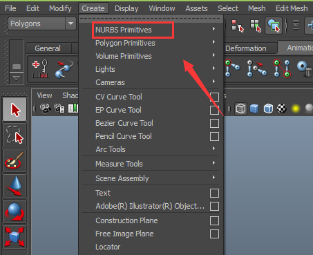This screenshot has width=313, height=255.
Task: Open the Modify menu
Action: pyautogui.click(x=60, y=8)
